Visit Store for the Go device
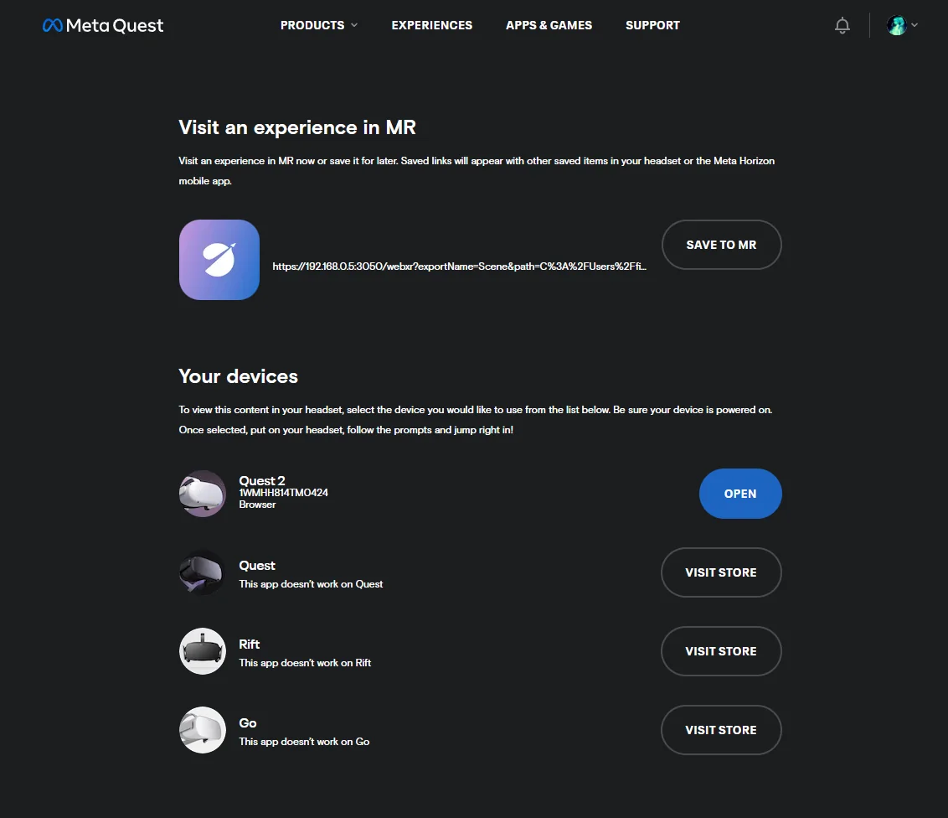The height and width of the screenshot is (818, 948). click(721, 730)
